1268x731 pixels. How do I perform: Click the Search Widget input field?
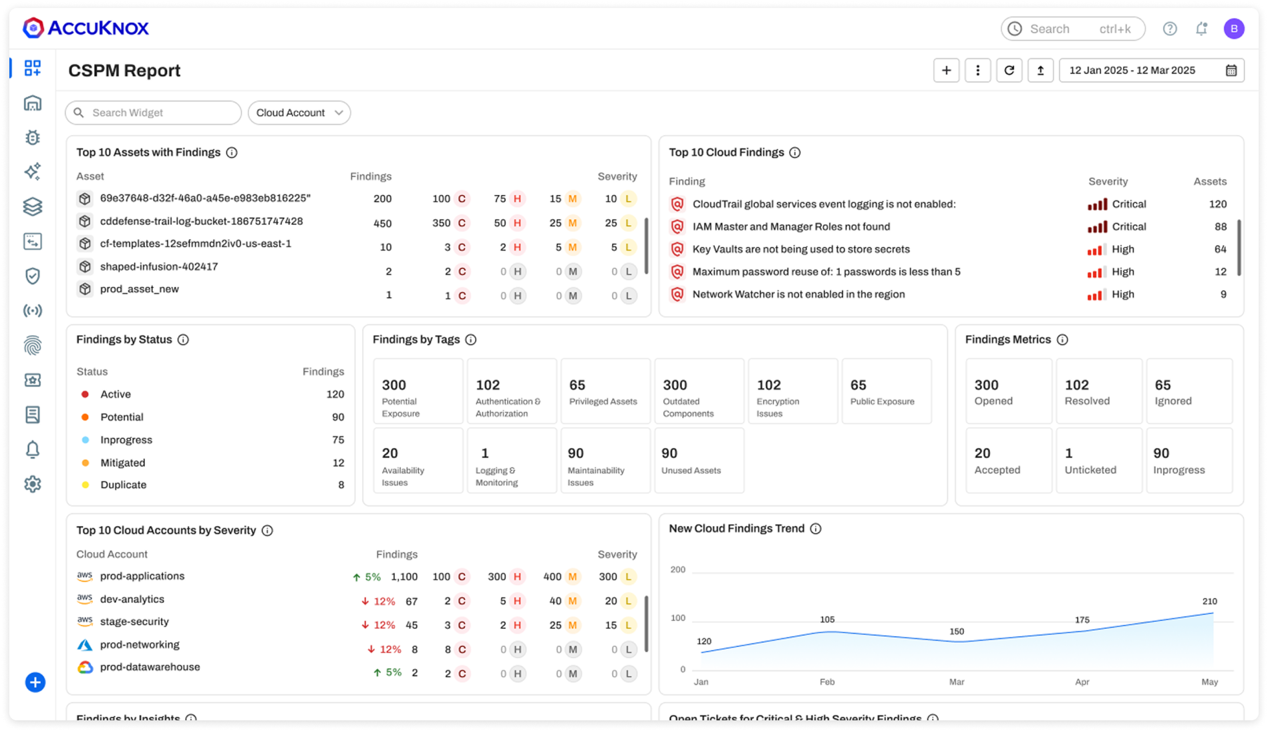(x=152, y=112)
